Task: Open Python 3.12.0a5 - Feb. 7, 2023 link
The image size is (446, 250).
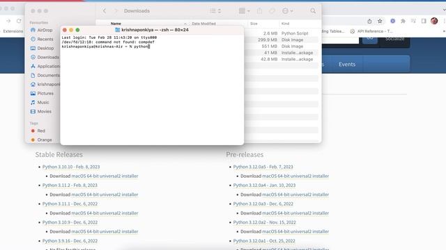Action: (x=263, y=167)
